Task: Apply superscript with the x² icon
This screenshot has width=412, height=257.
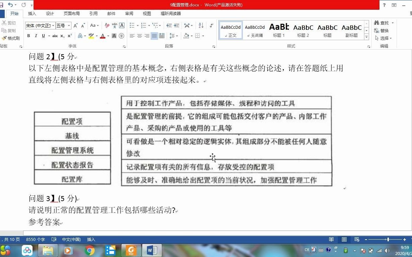Action: [x=70, y=36]
